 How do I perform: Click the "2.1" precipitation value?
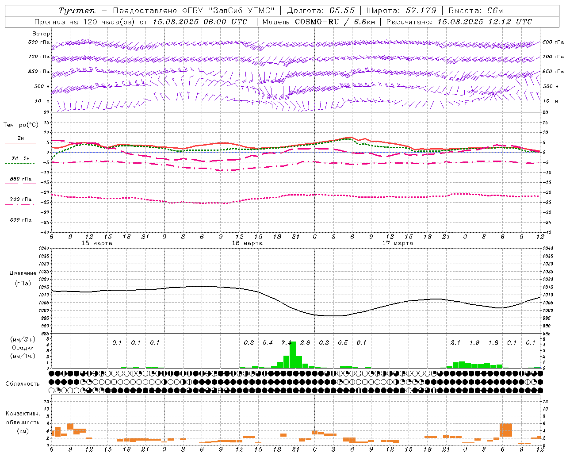(x=455, y=342)
